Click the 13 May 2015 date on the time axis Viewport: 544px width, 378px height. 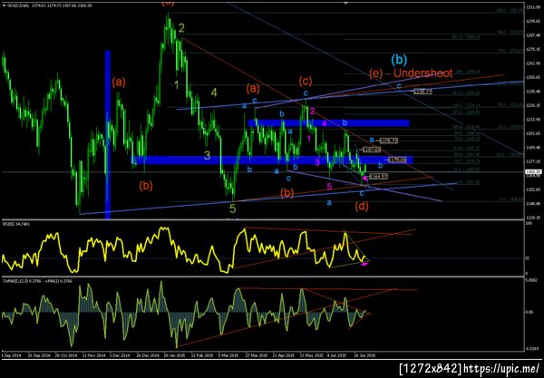coord(312,355)
